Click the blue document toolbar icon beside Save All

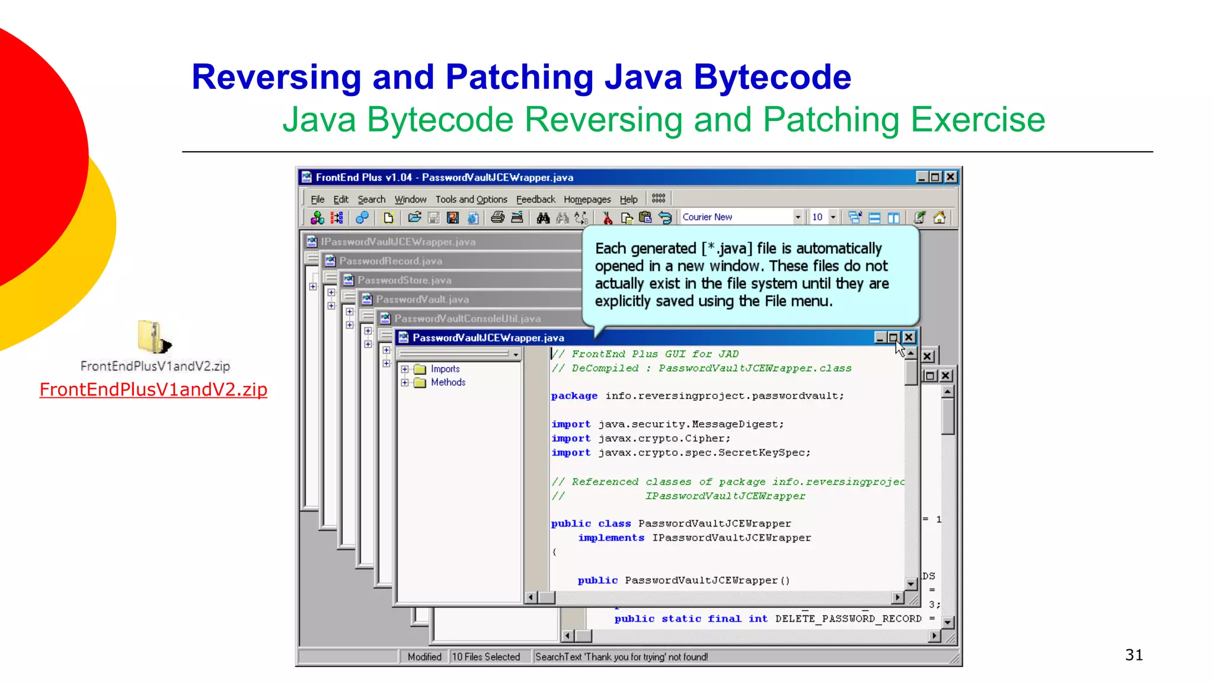coord(472,218)
